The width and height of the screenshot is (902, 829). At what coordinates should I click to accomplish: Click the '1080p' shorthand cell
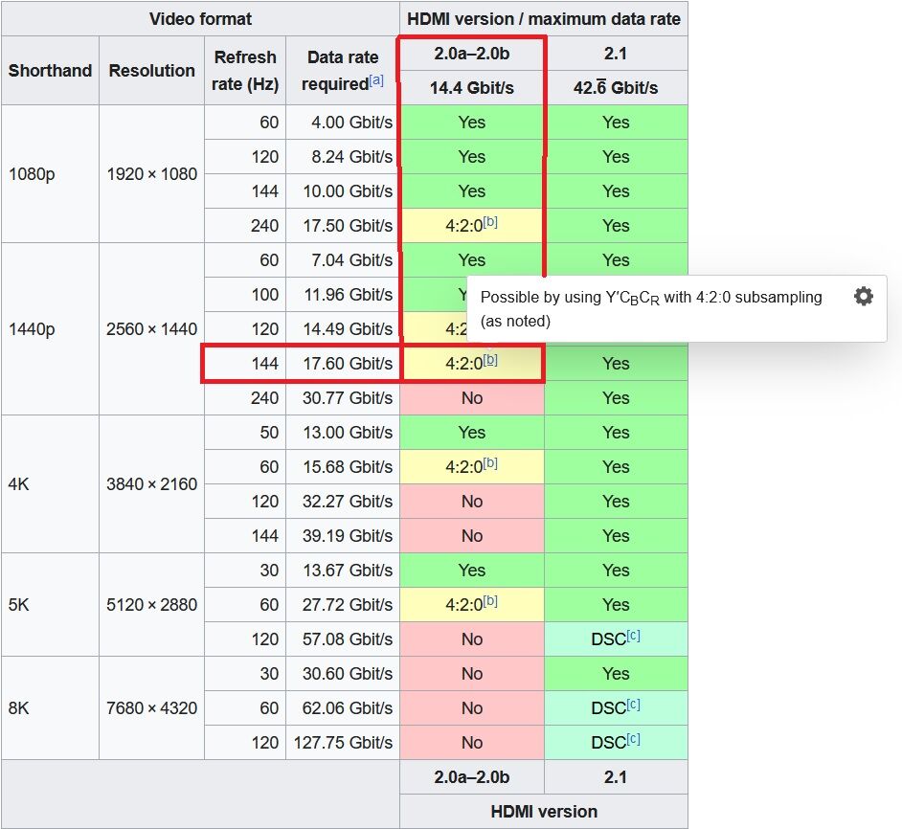(x=50, y=173)
